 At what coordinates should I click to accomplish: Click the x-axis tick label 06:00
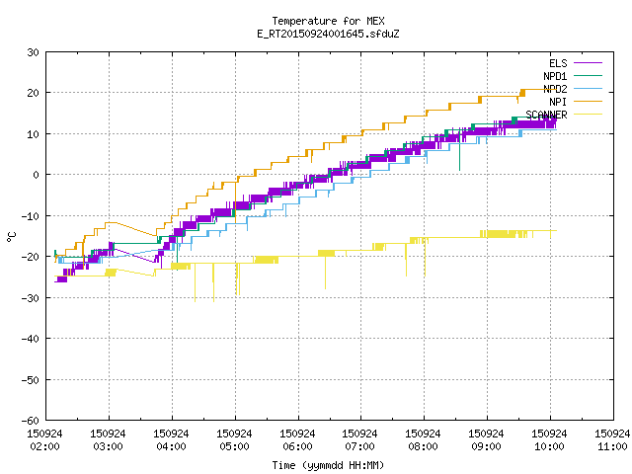coord(297,446)
